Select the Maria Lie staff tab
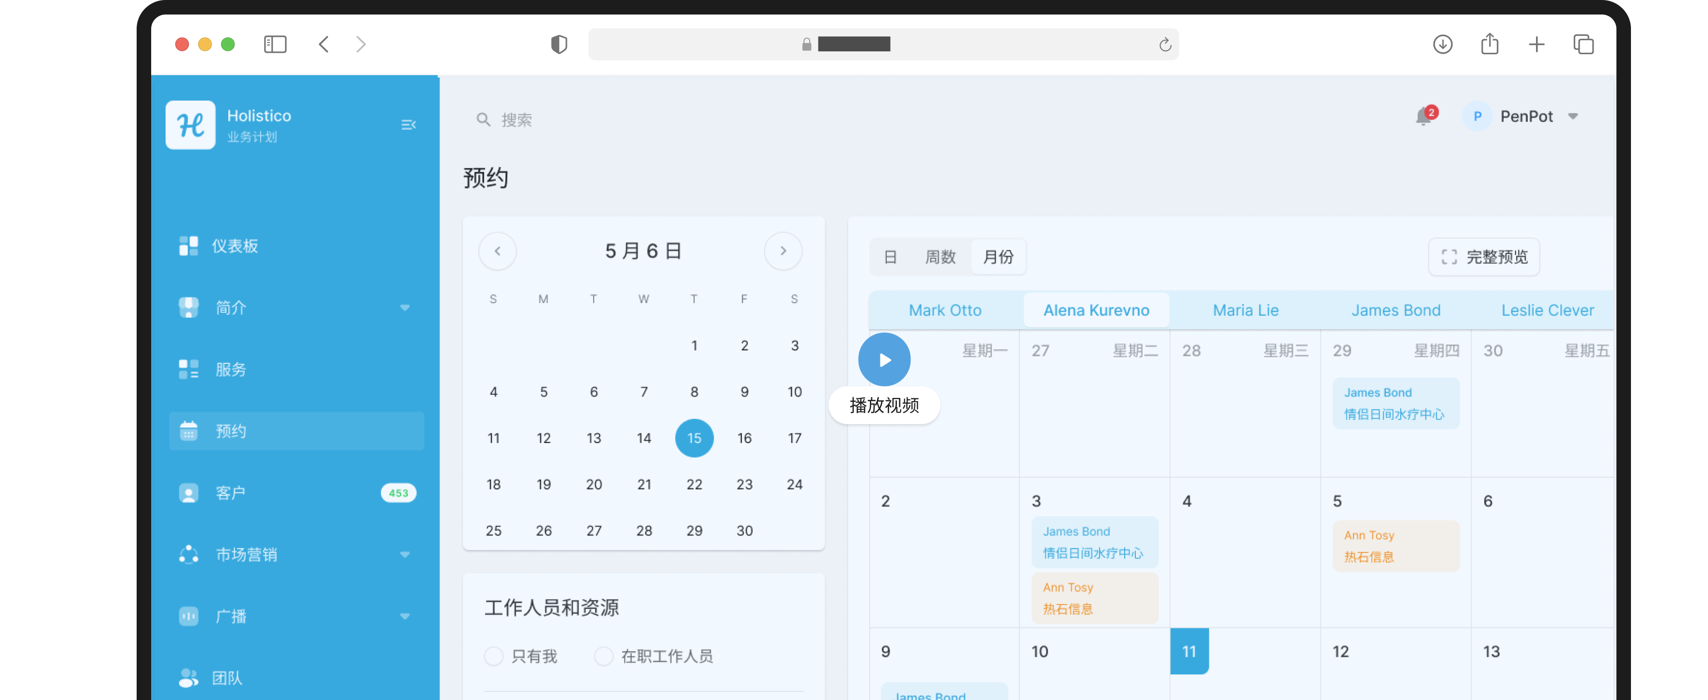This screenshot has height=700, width=1708. coord(1244,310)
